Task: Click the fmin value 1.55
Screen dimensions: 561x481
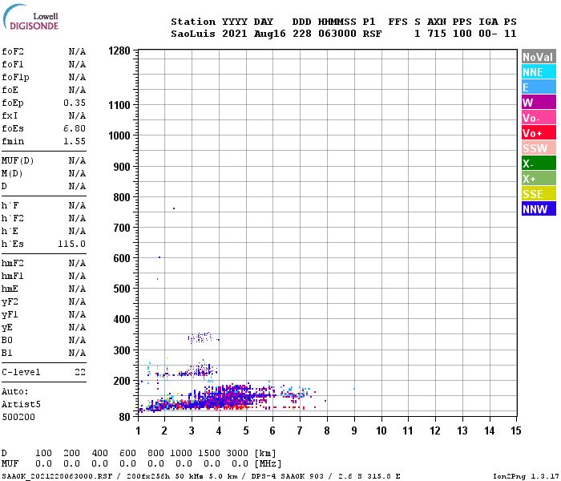Action: tap(75, 141)
